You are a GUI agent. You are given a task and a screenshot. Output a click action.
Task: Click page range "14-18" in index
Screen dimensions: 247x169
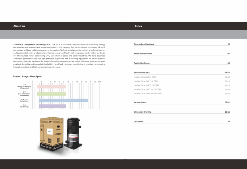coord(227,85)
